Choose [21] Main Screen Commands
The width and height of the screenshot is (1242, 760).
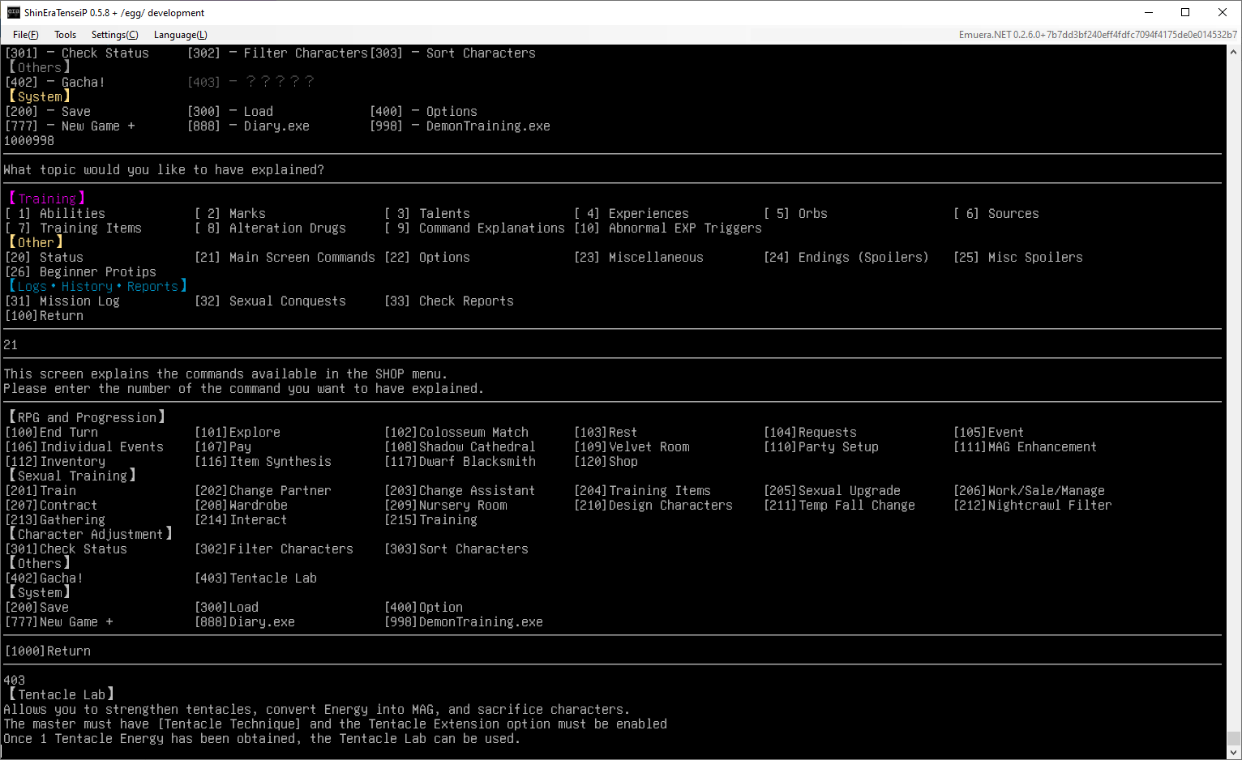pyautogui.click(x=285, y=258)
